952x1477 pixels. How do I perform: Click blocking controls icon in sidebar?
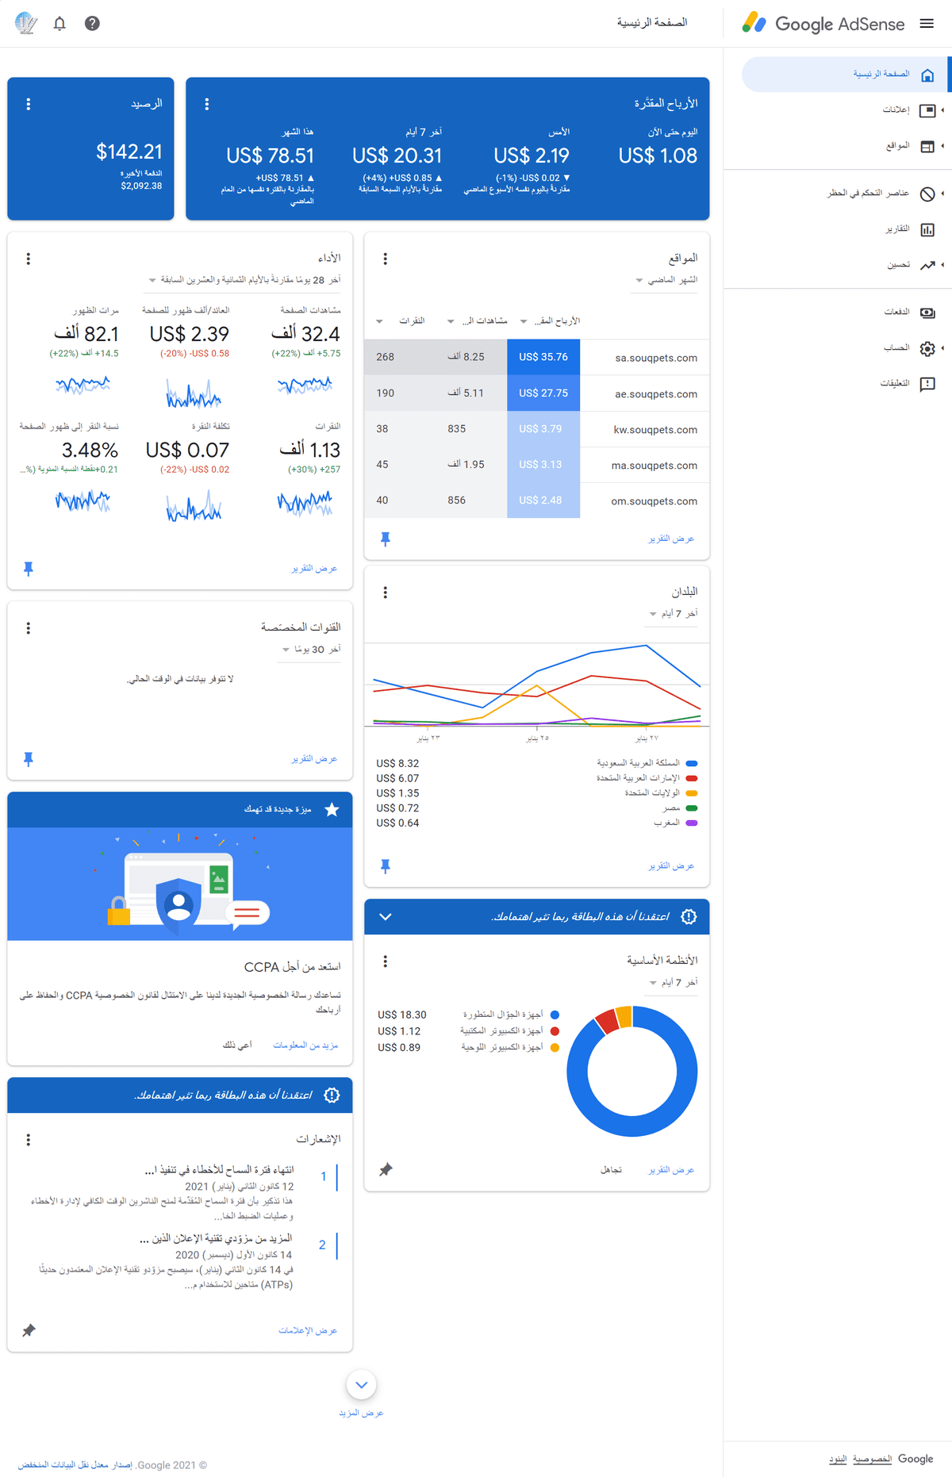[x=927, y=194]
